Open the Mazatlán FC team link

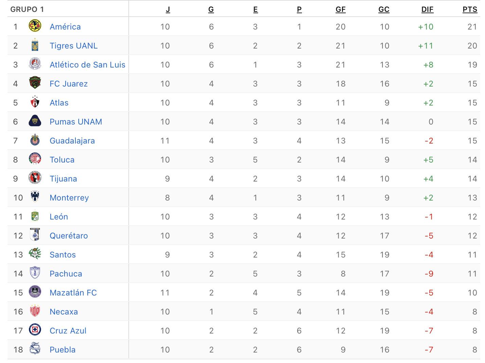click(x=73, y=292)
